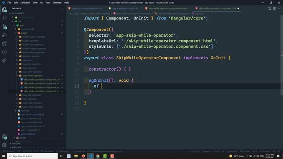The width and height of the screenshot is (283, 159).
Task: Click the split editor right icon
Action: (x=274, y=8)
